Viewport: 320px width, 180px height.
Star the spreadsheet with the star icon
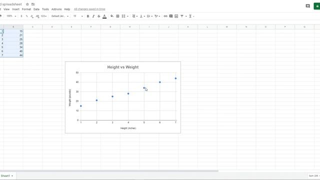[x=27, y=4]
